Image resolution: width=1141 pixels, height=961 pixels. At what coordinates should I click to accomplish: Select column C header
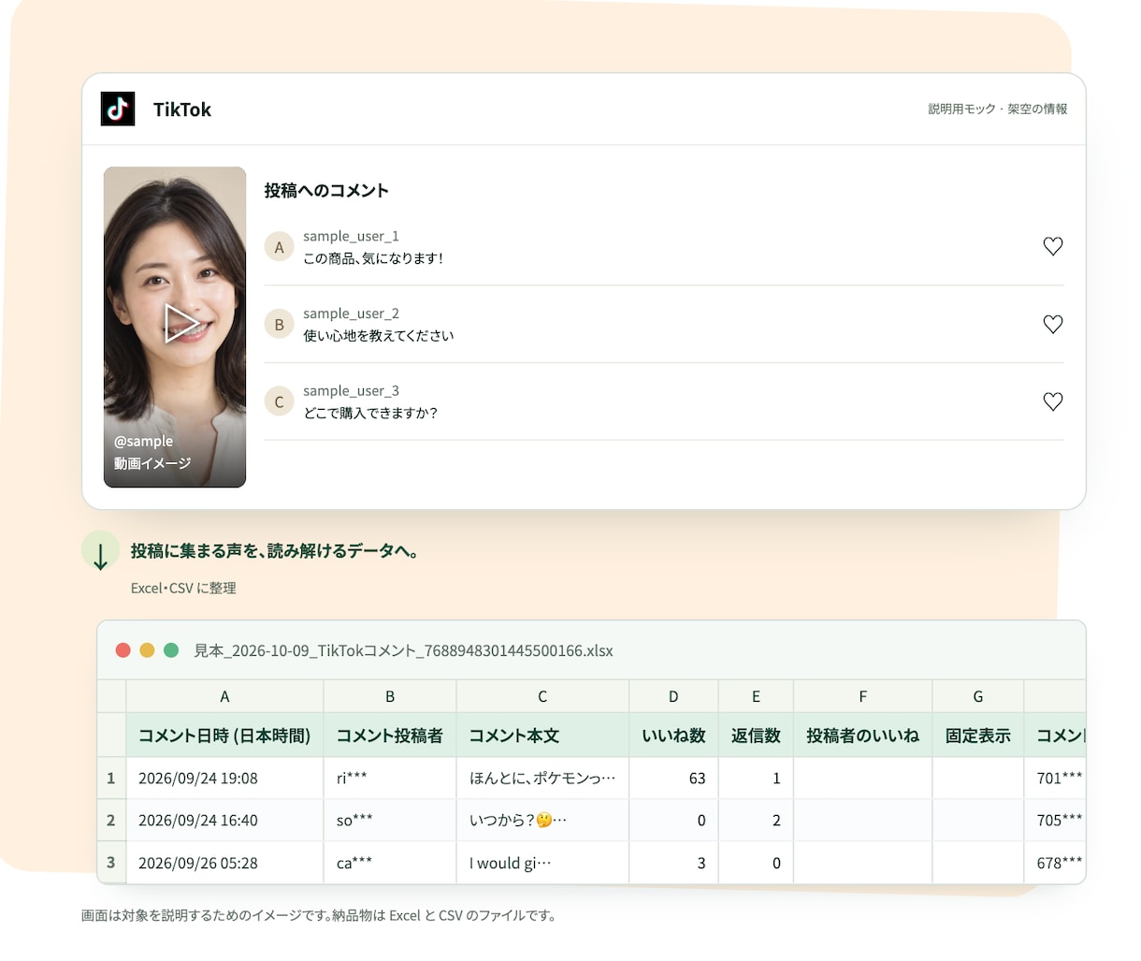coord(542,696)
